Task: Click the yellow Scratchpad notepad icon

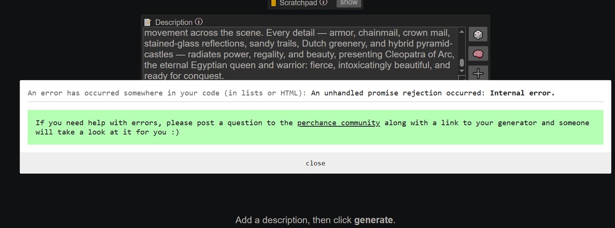Action: click(x=274, y=3)
